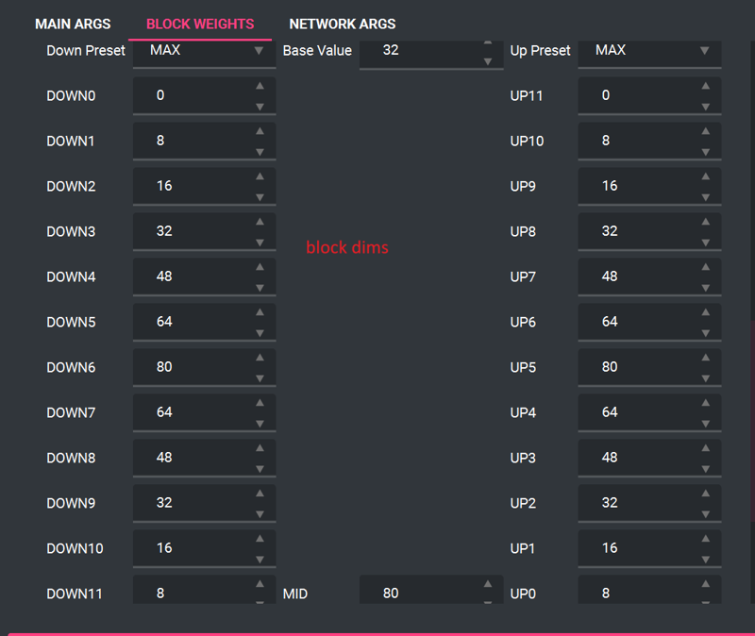Click the MID value field
755x636 pixels.
[x=431, y=590]
